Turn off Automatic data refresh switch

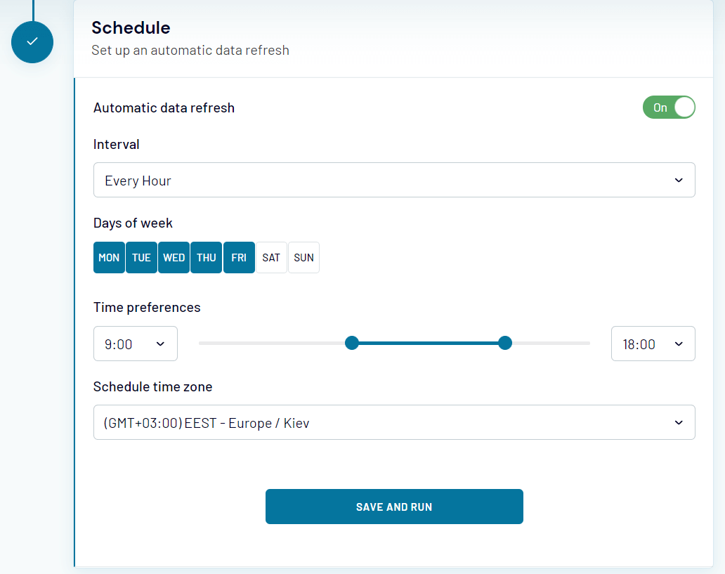pyautogui.click(x=669, y=107)
